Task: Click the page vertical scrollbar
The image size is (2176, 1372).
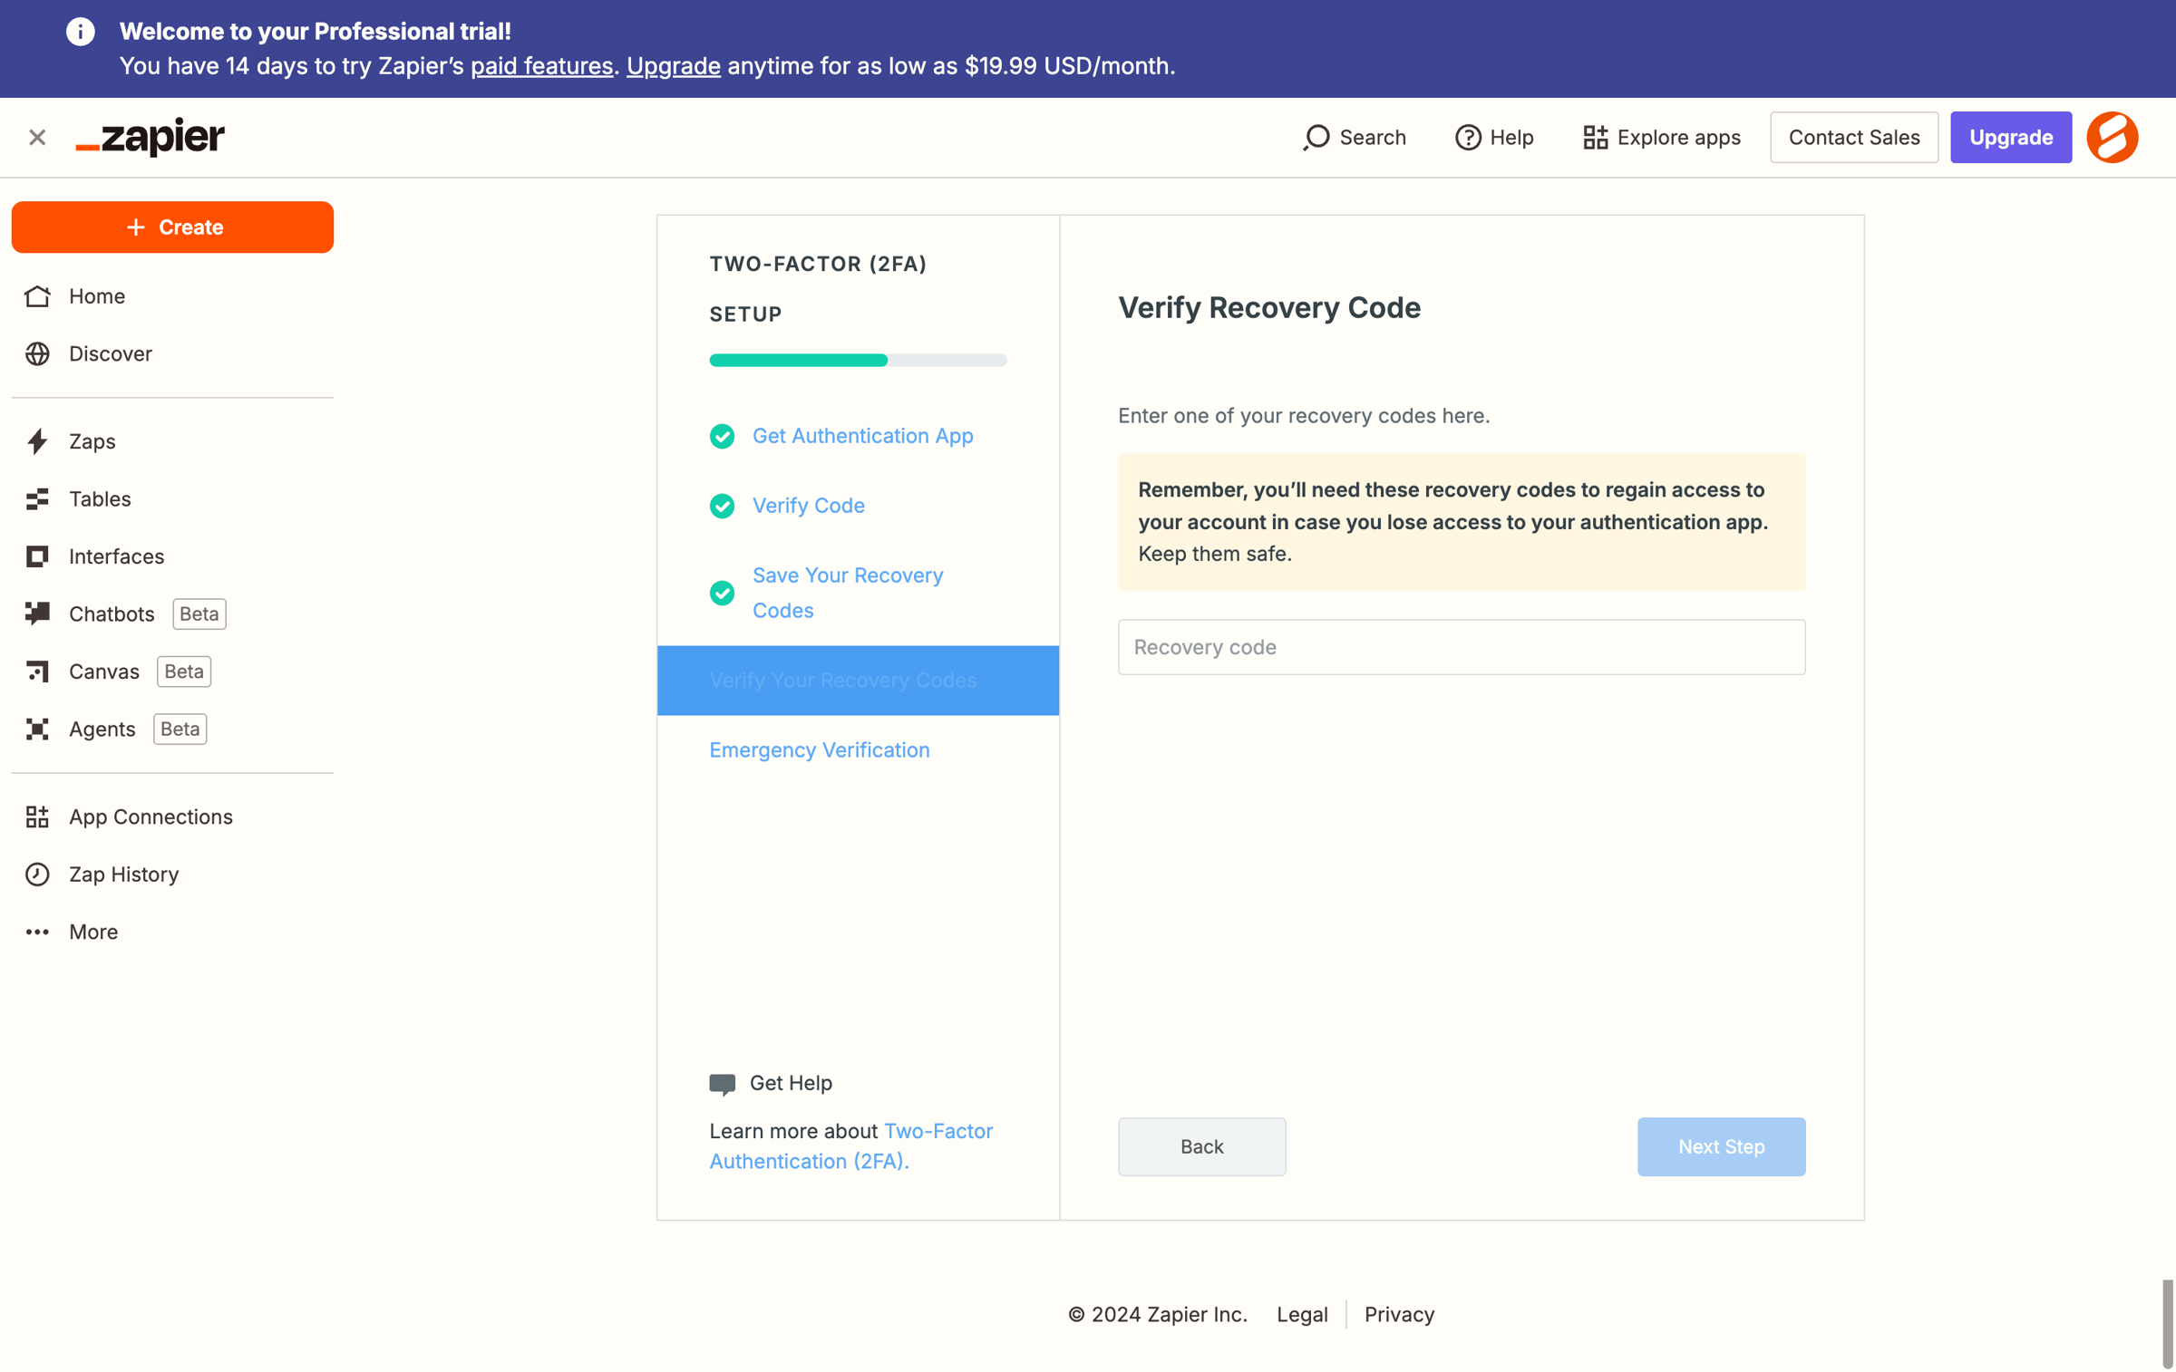Action: (x=2167, y=1324)
